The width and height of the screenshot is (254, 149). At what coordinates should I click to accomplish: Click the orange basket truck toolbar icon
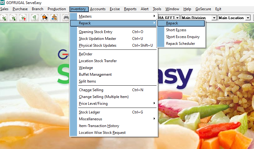tap(45, 18)
